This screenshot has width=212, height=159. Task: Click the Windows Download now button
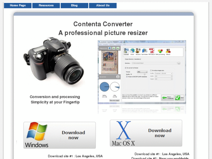point(59,135)
